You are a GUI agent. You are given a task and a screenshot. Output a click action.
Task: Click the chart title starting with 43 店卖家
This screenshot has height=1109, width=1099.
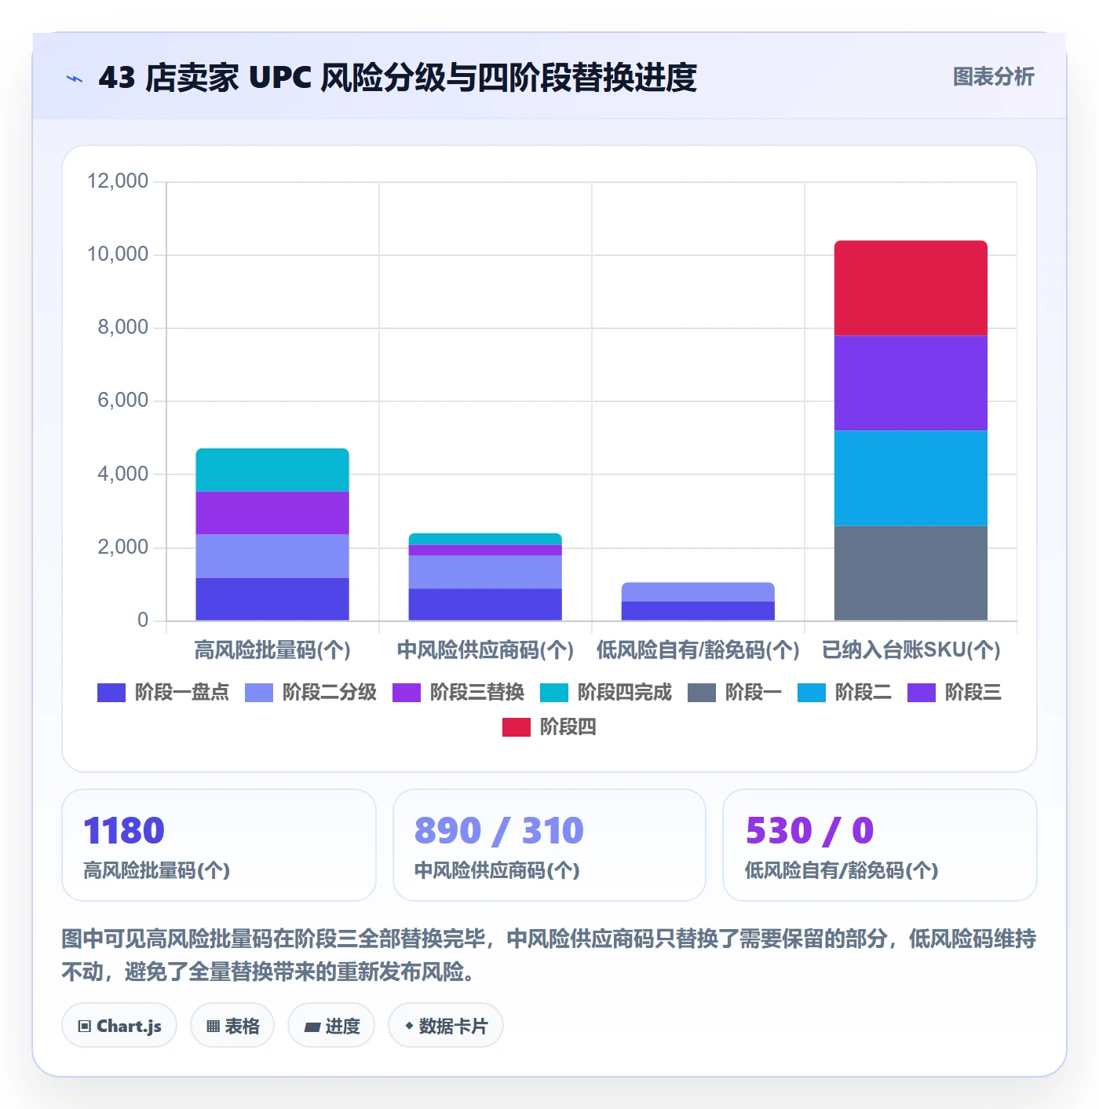[x=398, y=78]
